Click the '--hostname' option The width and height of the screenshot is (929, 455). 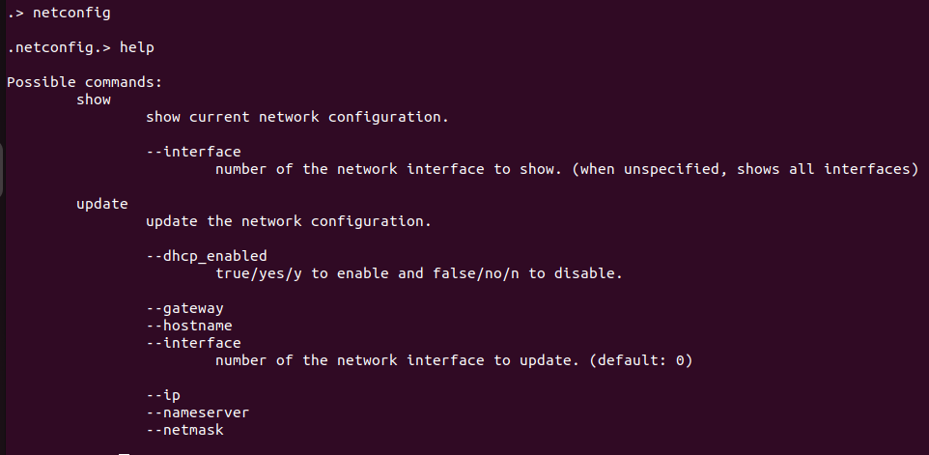[189, 326]
